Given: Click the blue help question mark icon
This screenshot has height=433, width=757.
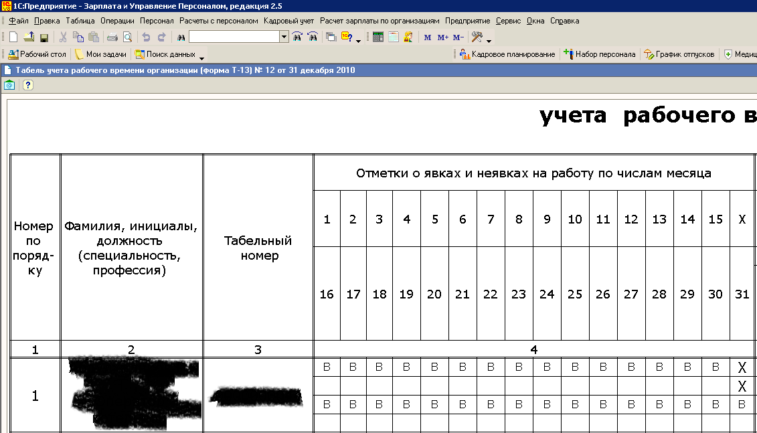Looking at the screenshot, I should pyautogui.click(x=27, y=85).
